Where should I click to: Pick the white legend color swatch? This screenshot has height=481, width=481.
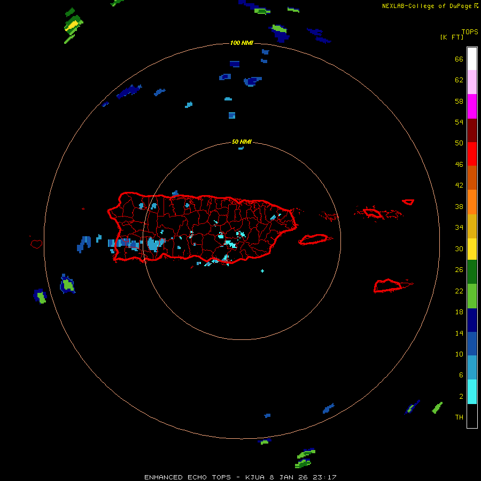[472, 59]
